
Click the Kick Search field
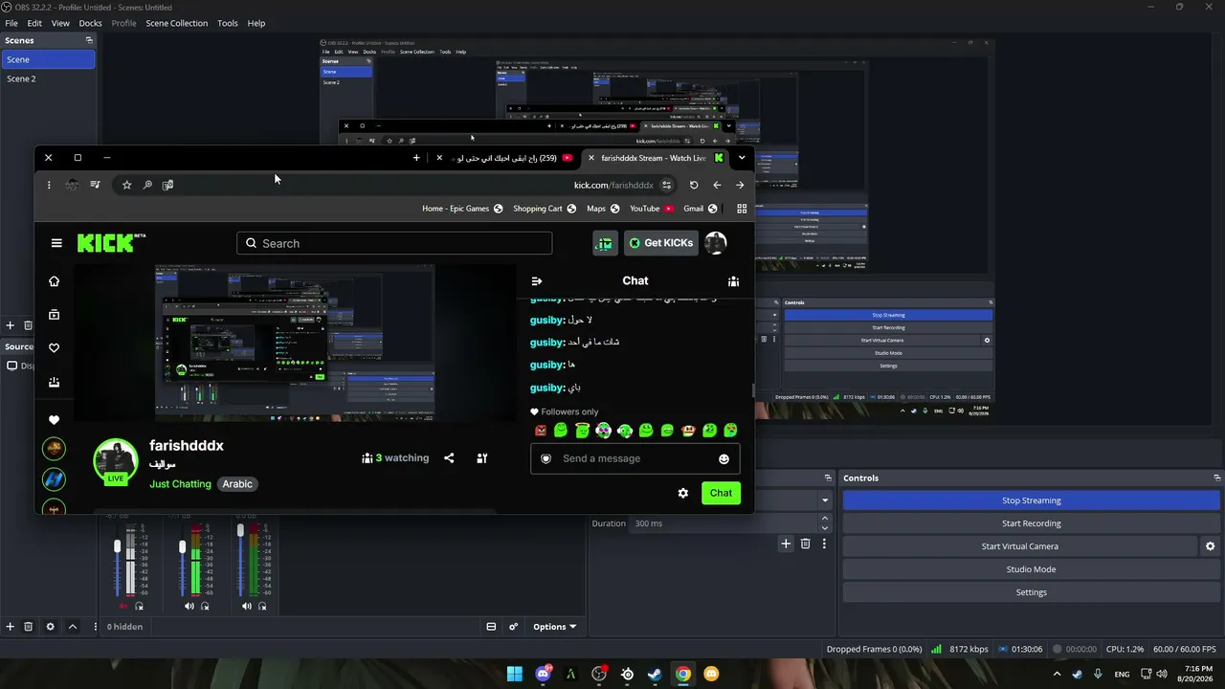click(x=394, y=243)
